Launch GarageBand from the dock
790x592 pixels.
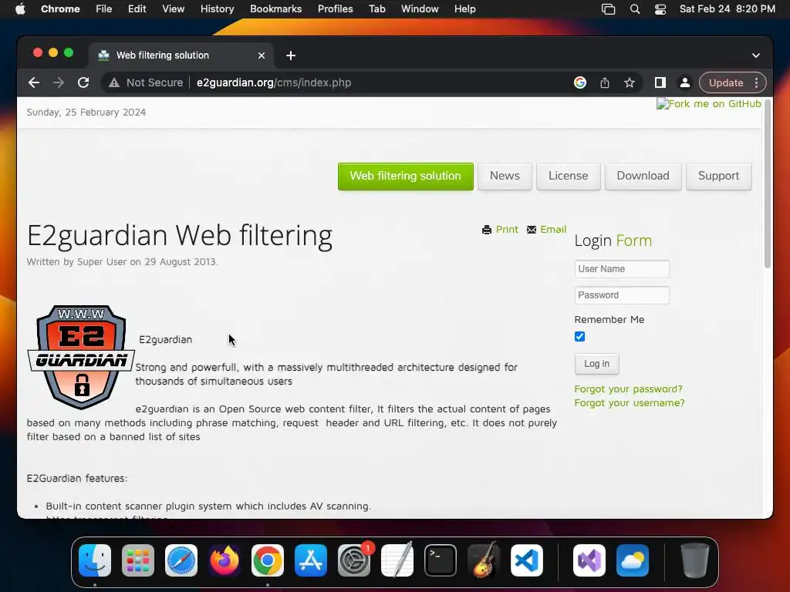pos(484,560)
